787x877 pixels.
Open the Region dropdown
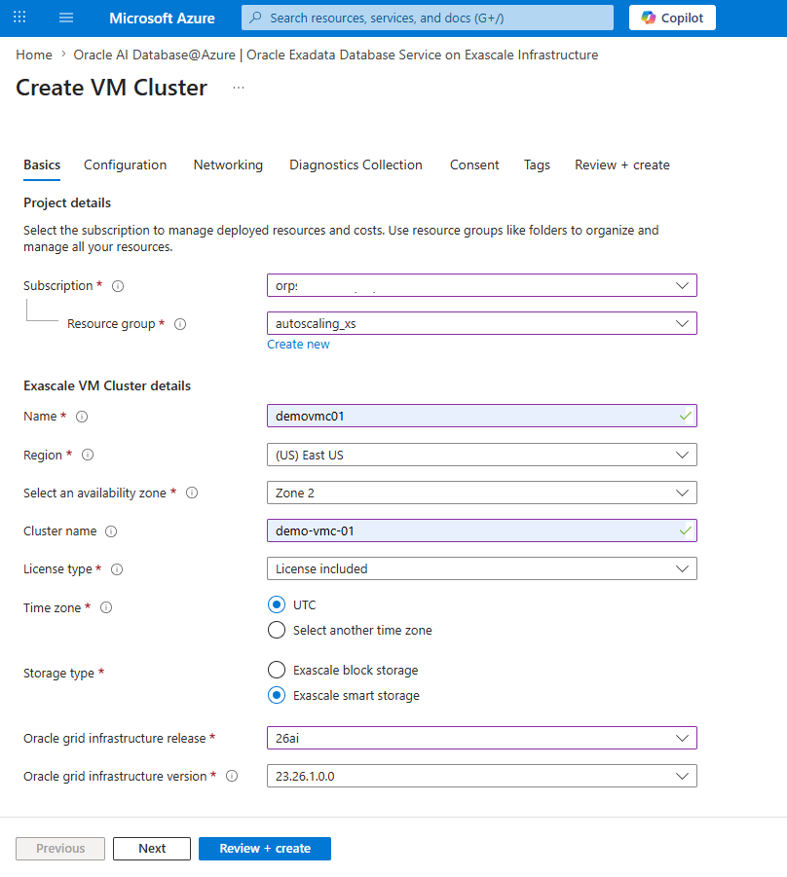pos(481,455)
